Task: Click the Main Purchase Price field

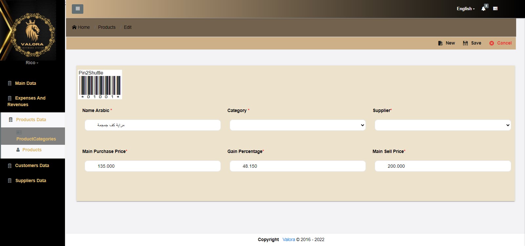Action: tap(153, 166)
